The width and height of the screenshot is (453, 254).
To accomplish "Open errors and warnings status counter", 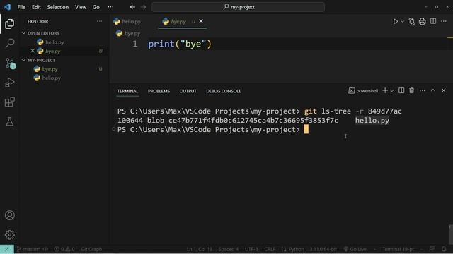I will pyautogui.click(x=64, y=249).
